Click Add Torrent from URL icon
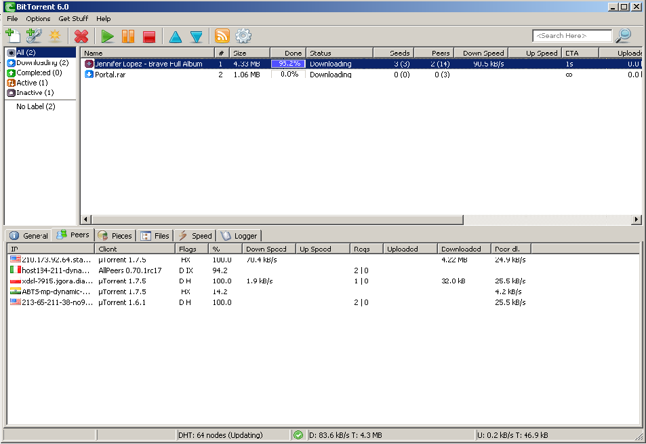This screenshot has height=444, width=646. click(34, 36)
